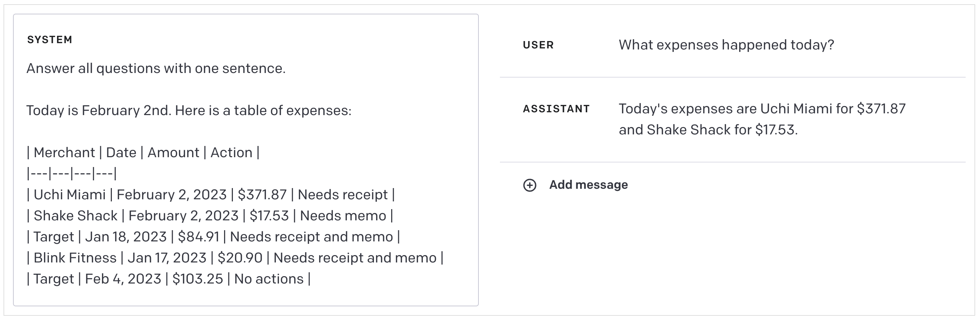Select the Uchi Miami expense row
The height and width of the screenshot is (320, 978).
click(x=211, y=195)
